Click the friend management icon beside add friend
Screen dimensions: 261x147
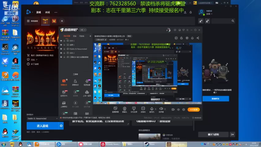coord(207,21)
